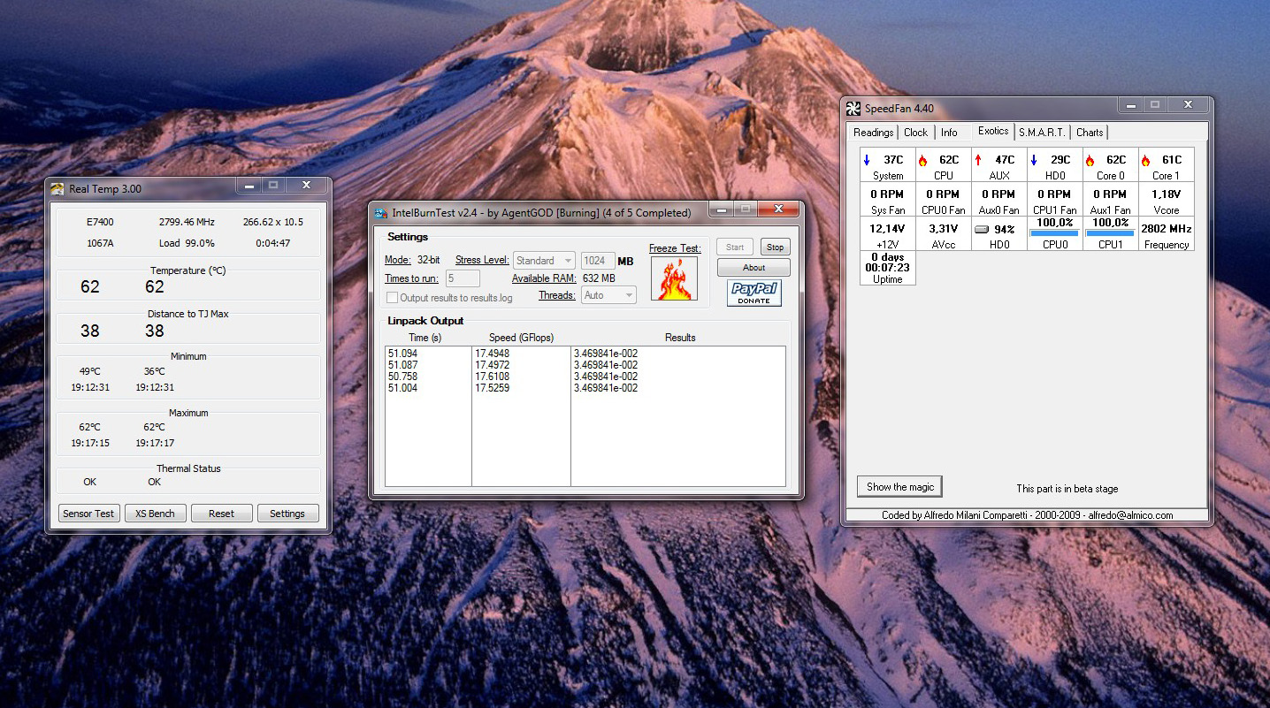The image size is (1270, 708).
Task: Open the Stress Level dropdown
Action: (x=544, y=261)
